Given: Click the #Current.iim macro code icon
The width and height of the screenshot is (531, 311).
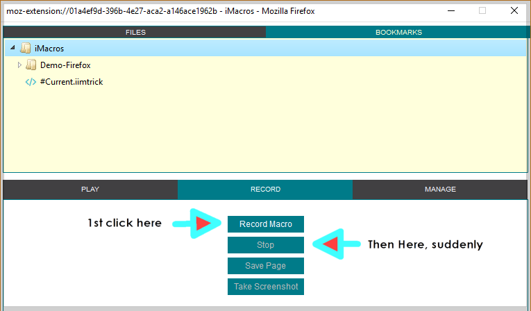Looking at the screenshot, I should coord(31,82).
